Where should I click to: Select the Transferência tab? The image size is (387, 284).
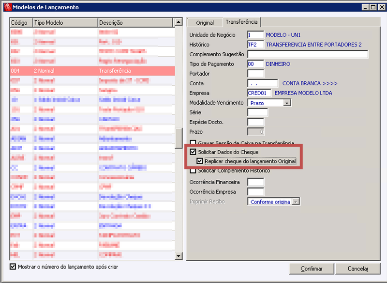point(241,22)
